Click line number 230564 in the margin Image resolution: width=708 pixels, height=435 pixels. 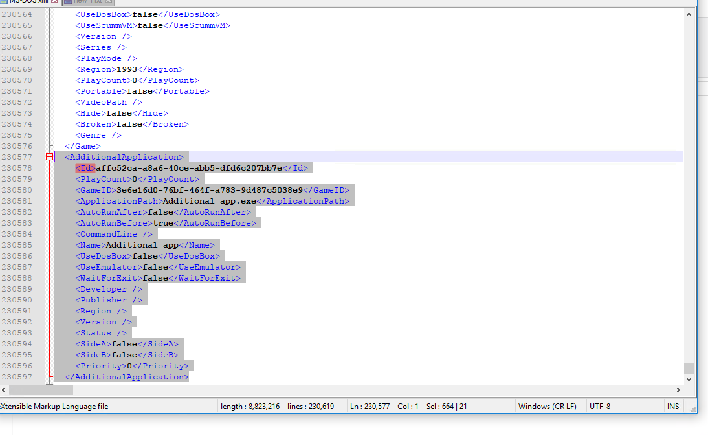17,14
